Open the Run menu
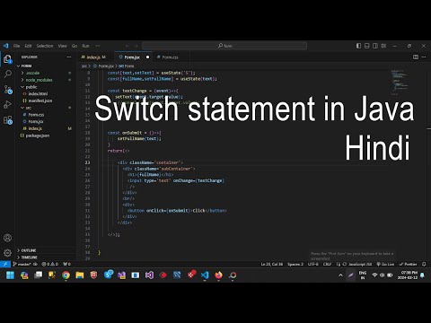The height and width of the screenshot is (323, 431). click(x=85, y=46)
